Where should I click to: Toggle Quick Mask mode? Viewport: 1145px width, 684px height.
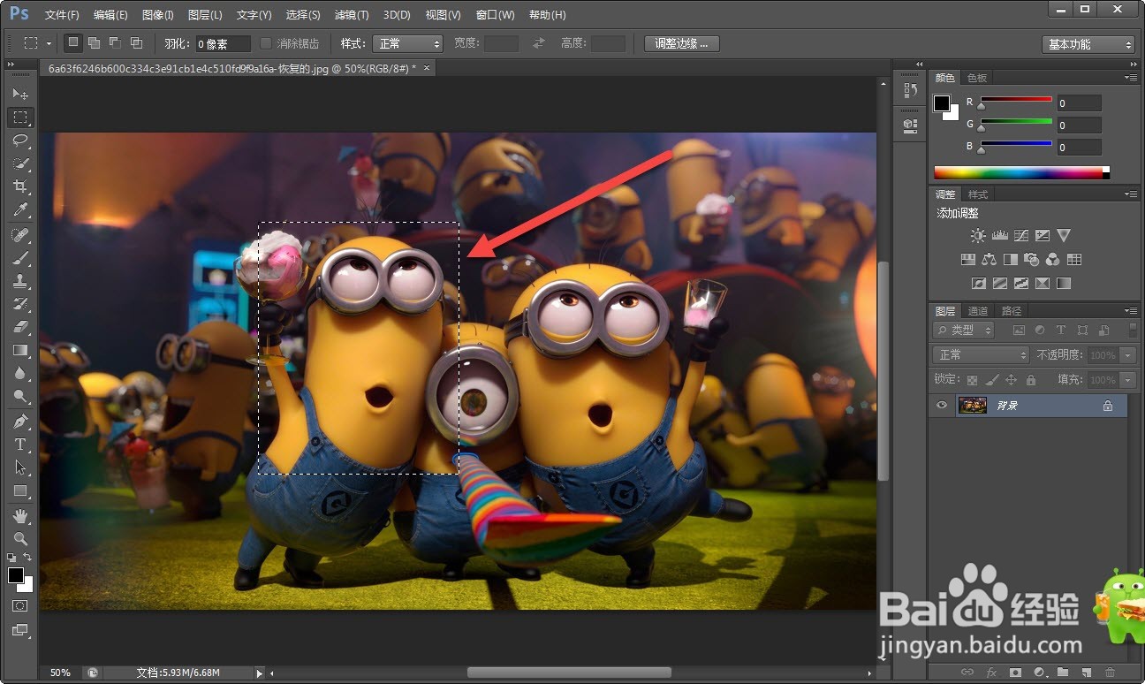click(x=20, y=606)
